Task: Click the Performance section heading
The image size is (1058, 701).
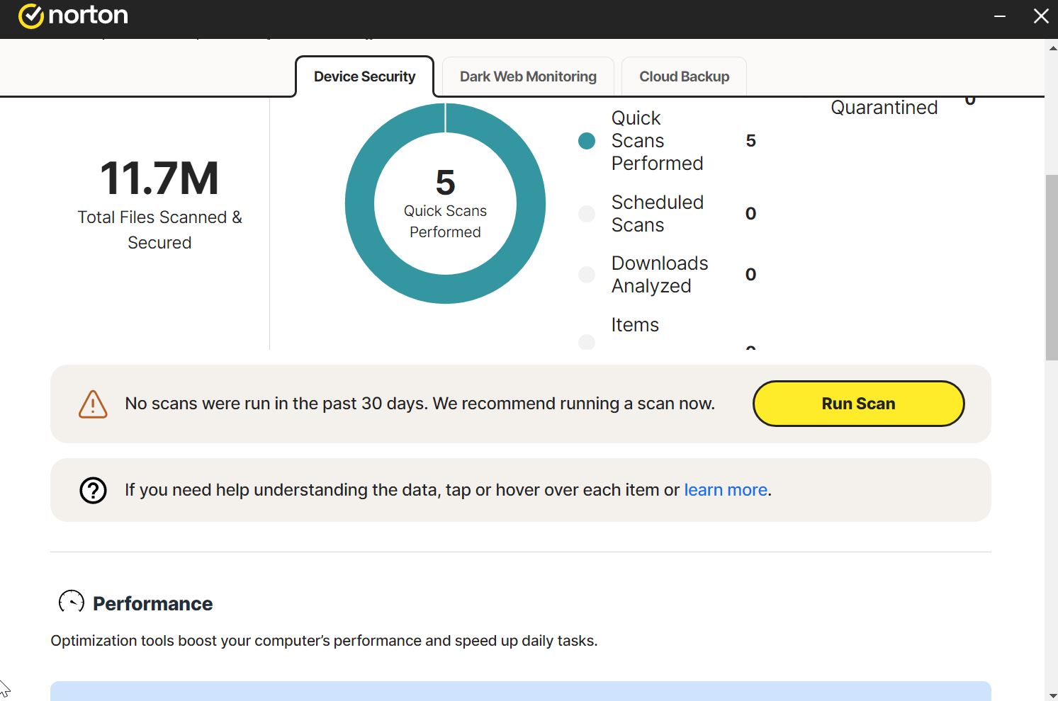Action: click(x=152, y=603)
